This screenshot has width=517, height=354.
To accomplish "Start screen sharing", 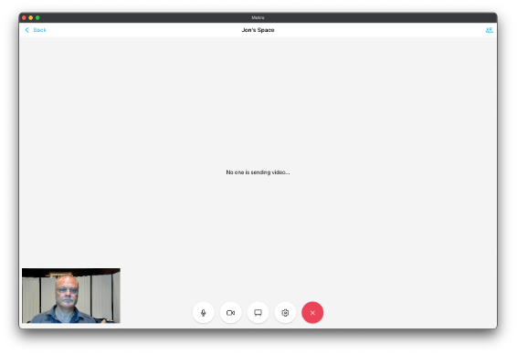I will point(258,313).
